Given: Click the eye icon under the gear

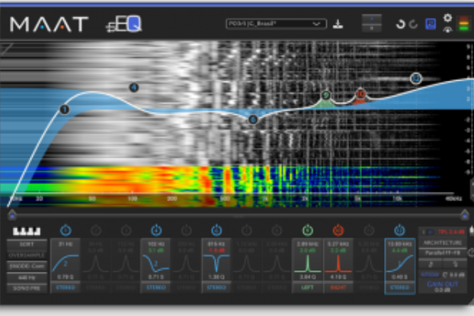Looking at the screenshot, I should coord(447,29).
